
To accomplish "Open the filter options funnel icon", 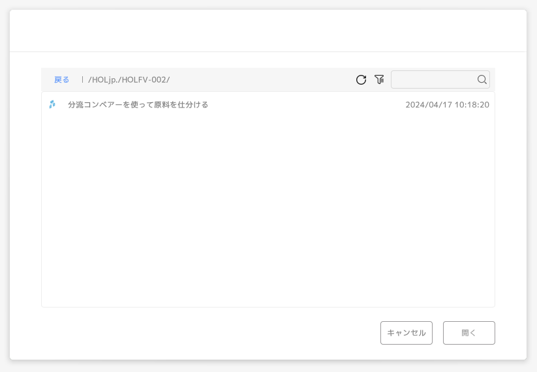I will (379, 79).
